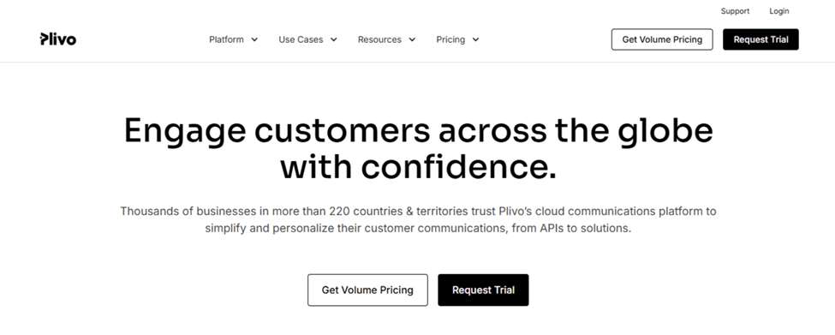
Task: Click the 'Thousands of businesses' paragraph line
Action: [418, 211]
